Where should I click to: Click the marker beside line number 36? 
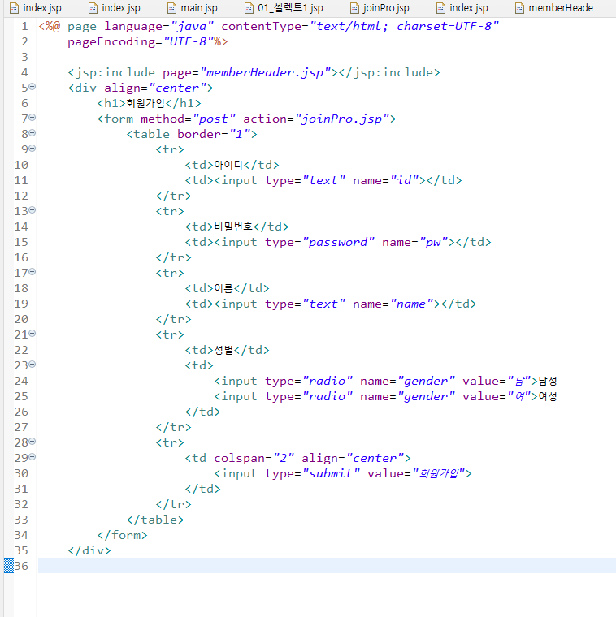pos(9,566)
